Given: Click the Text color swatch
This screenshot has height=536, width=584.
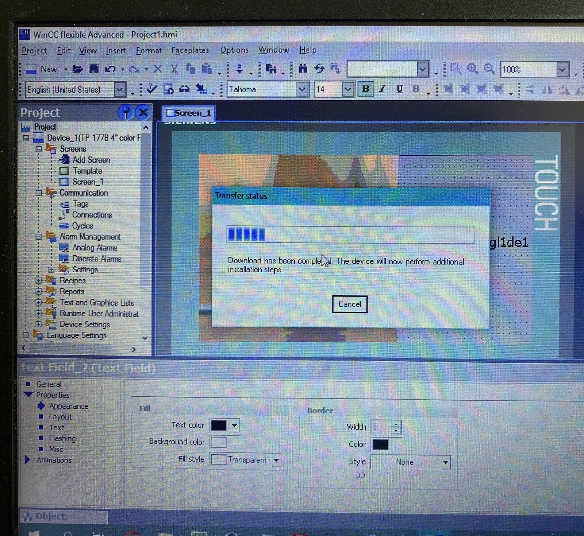Looking at the screenshot, I should [x=219, y=425].
